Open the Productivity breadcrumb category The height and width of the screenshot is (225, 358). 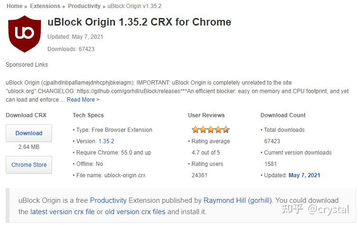(84, 6)
